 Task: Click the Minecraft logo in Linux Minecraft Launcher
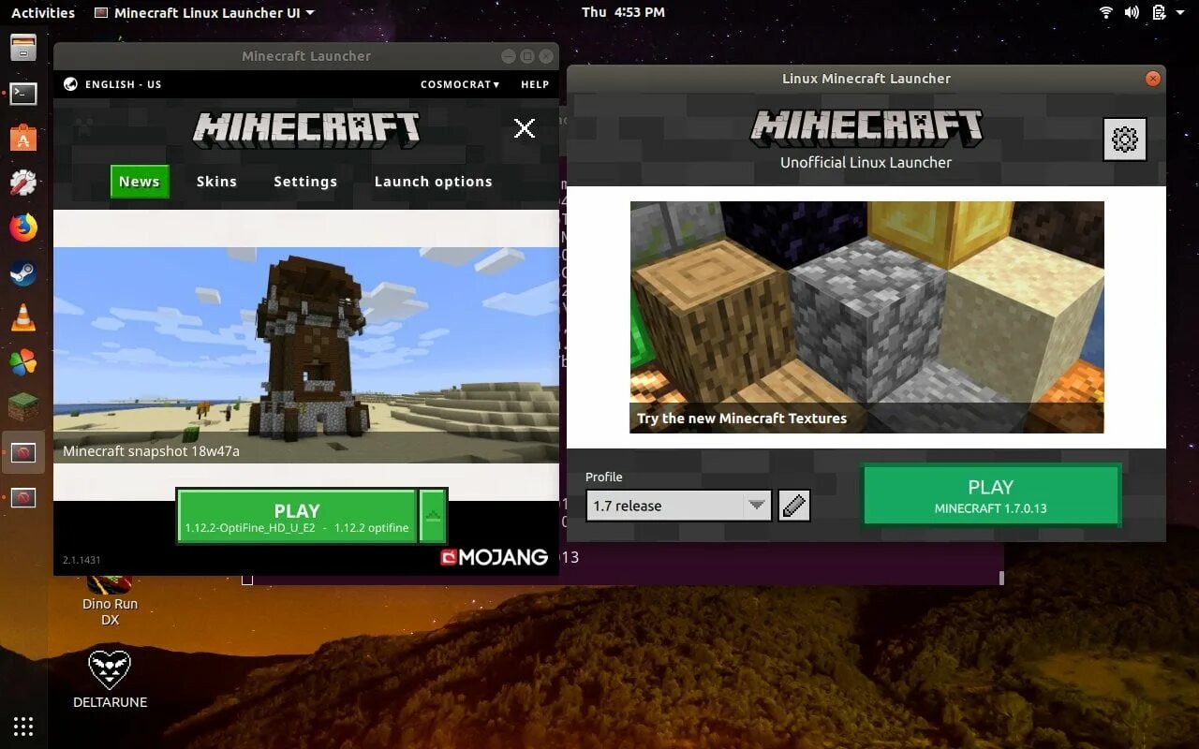pos(866,129)
